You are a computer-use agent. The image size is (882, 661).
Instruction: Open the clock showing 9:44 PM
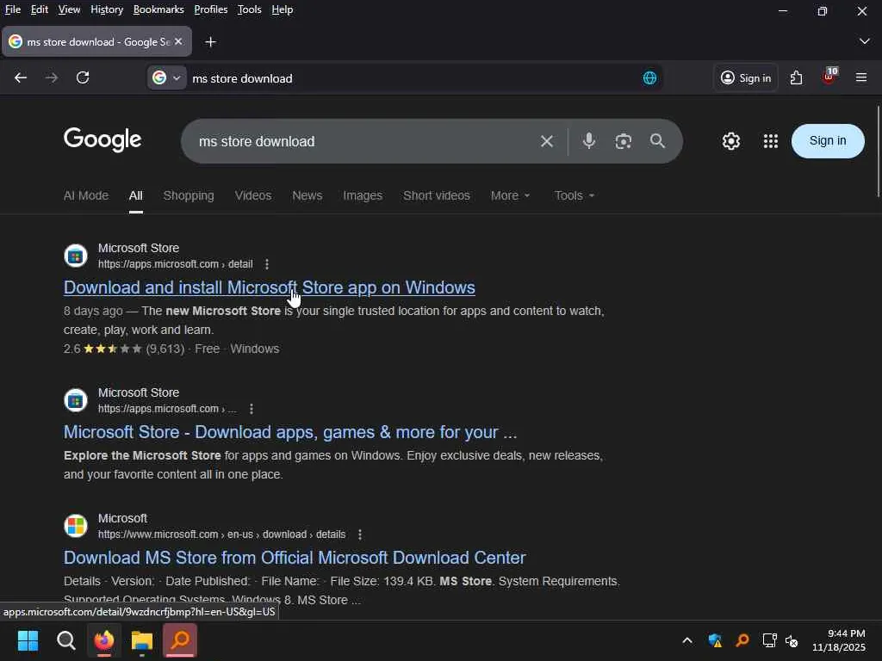[838, 640]
